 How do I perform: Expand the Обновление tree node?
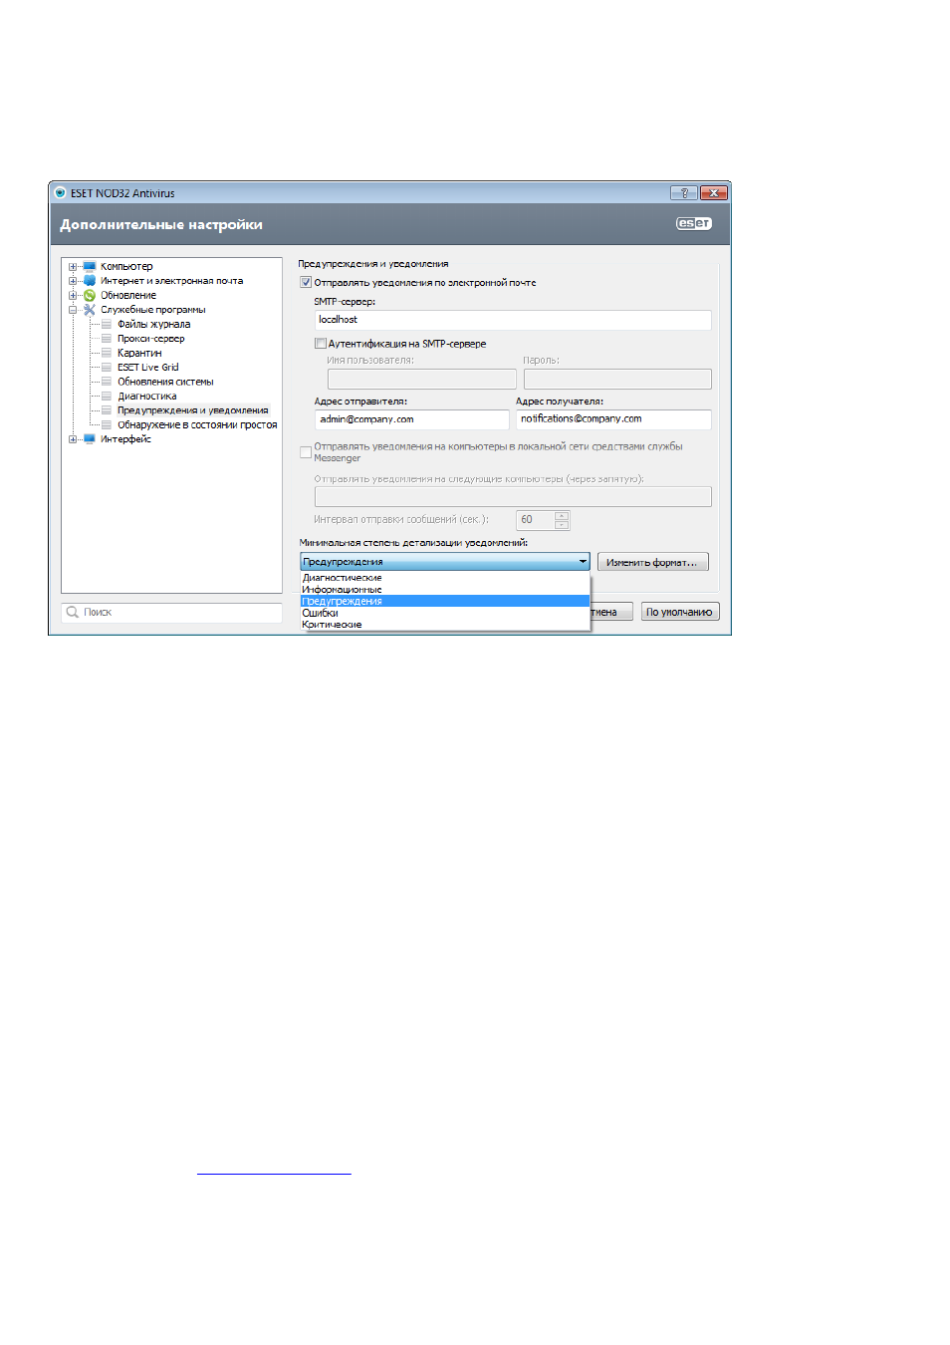pos(73,296)
